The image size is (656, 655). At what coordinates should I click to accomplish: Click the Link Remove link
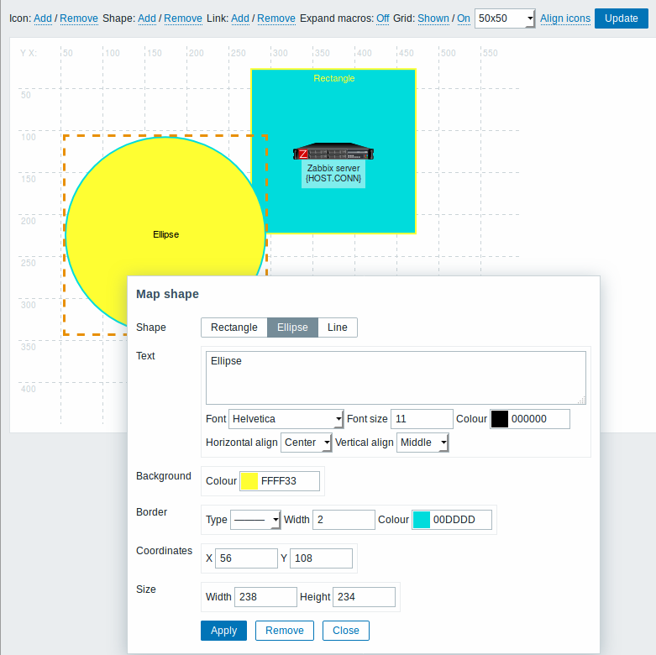(276, 18)
